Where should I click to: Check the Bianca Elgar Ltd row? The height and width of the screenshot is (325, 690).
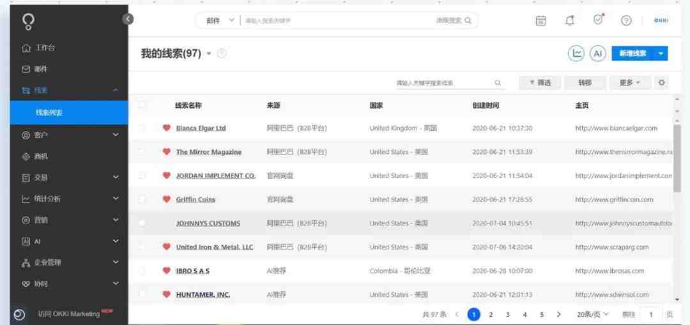pos(141,128)
